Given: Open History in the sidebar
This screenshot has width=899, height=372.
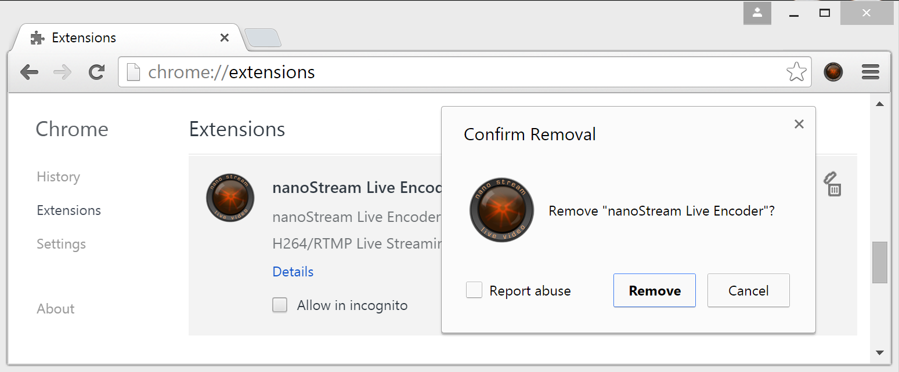Looking at the screenshot, I should point(58,177).
